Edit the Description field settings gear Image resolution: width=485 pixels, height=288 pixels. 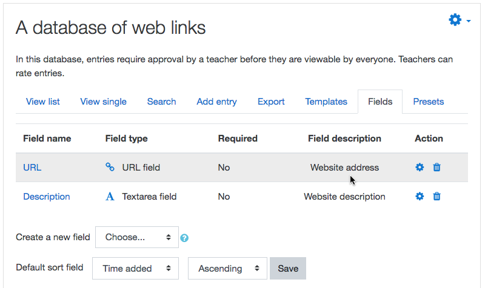(x=420, y=196)
